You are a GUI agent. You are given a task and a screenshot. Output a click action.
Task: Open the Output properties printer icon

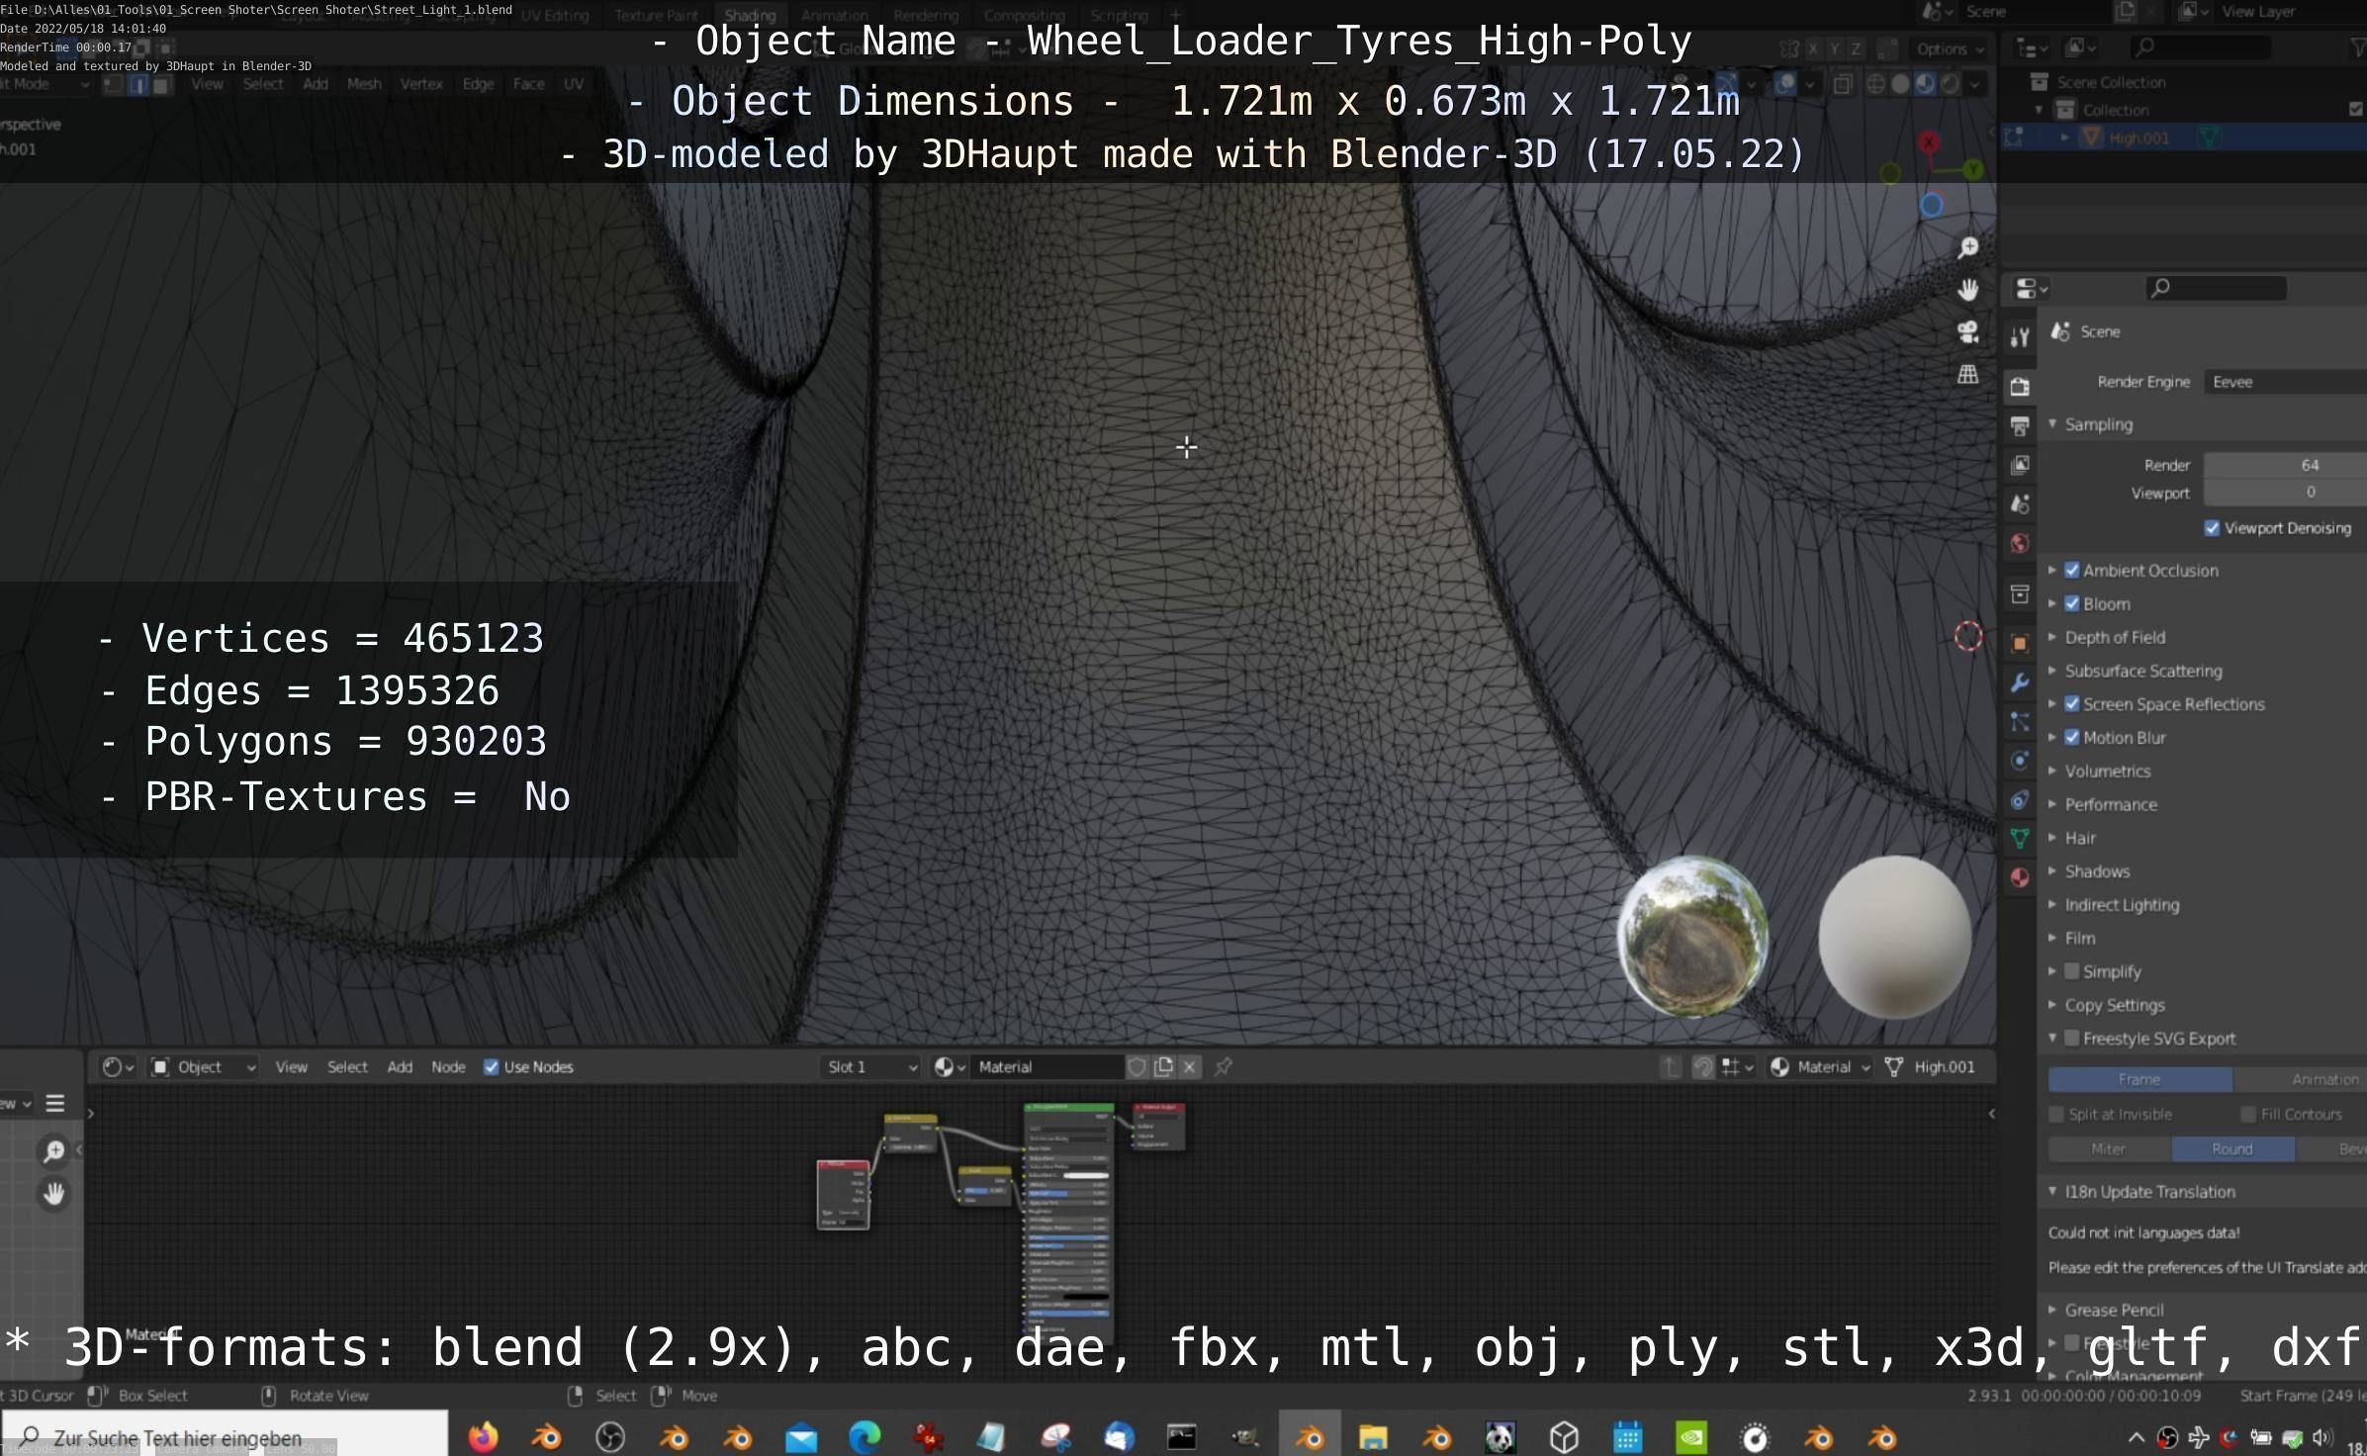pyautogui.click(x=2020, y=426)
